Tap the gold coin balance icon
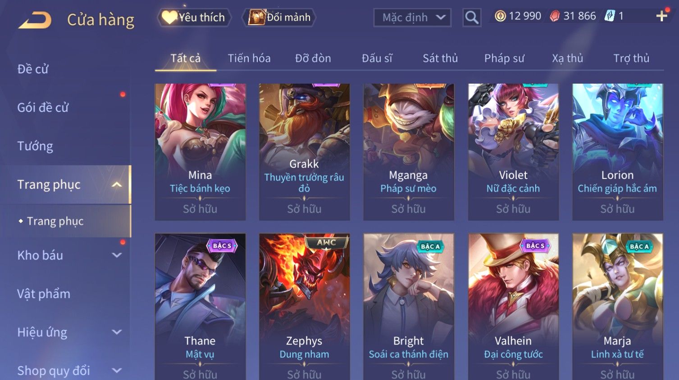The height and width of the screenshot is (380, 679). point(500,16)
